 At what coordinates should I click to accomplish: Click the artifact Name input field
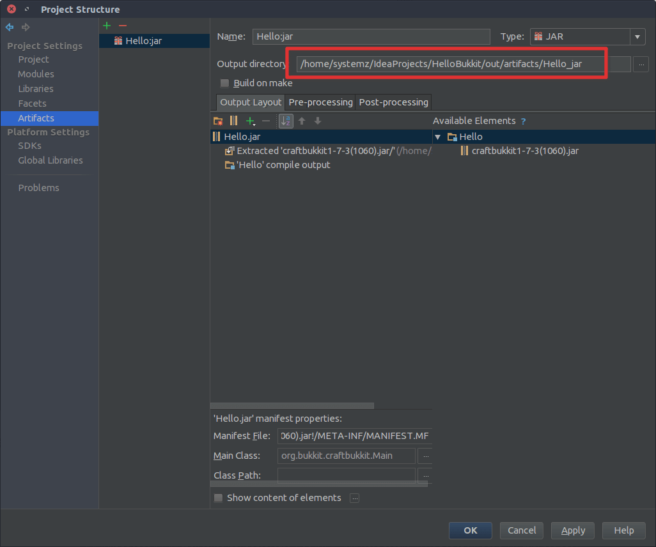click(x=371, y=36)
